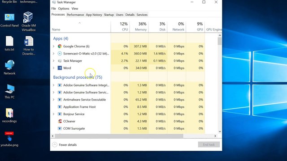The height and width of the screenshot is (161, 287).
Task: Click the vertical scrollbar up arrow
Action: [x=220, y=35]
